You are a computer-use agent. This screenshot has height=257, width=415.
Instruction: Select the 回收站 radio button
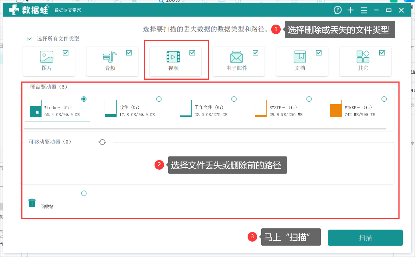click(x=84, y=193)
